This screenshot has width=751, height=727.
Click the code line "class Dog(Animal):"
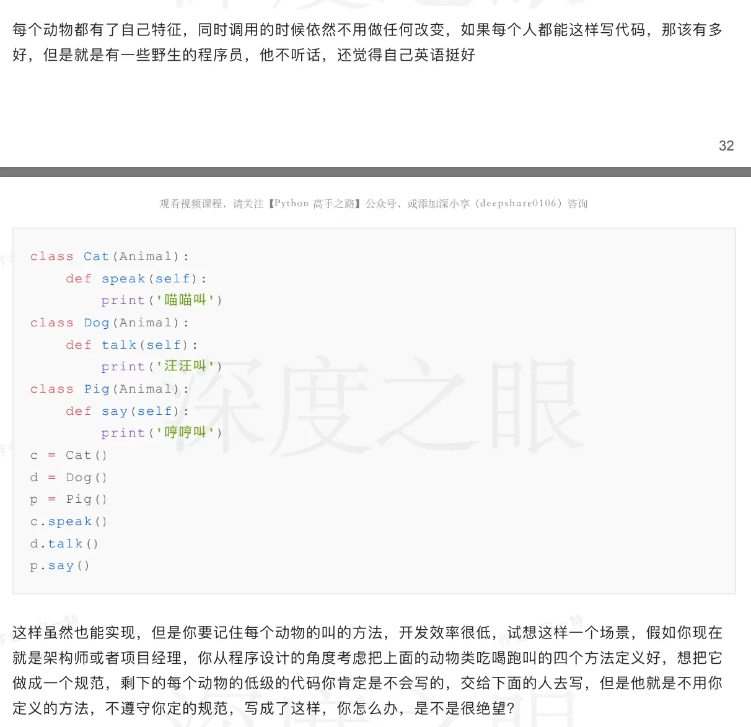(x=110, y=323)
